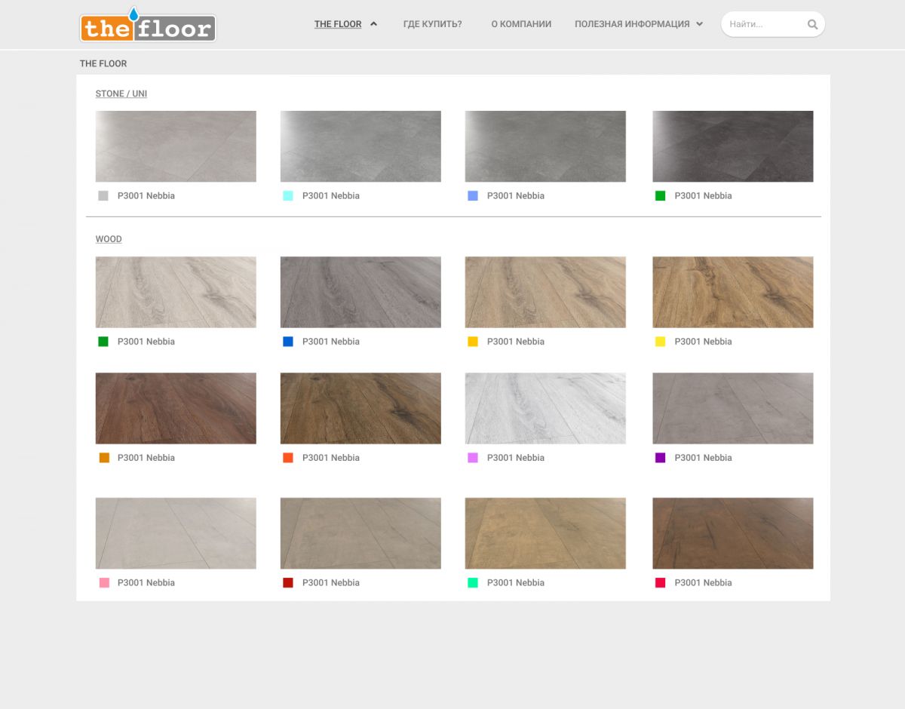Click P3001 Nebbia label beside the yellow swatch

point(704,342)
